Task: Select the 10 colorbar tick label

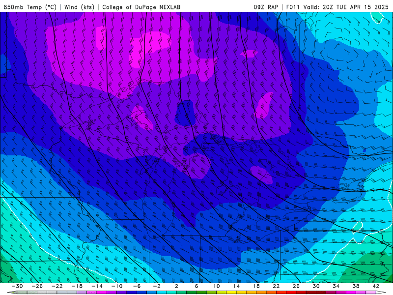Action: coord(217,286)
